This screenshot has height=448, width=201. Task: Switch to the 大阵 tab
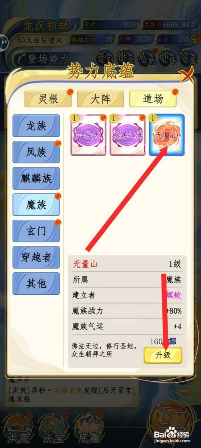(x=100, y=99)
